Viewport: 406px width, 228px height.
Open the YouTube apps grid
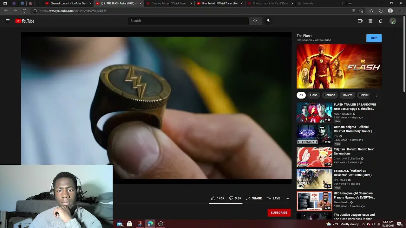(x=370, y=21)
